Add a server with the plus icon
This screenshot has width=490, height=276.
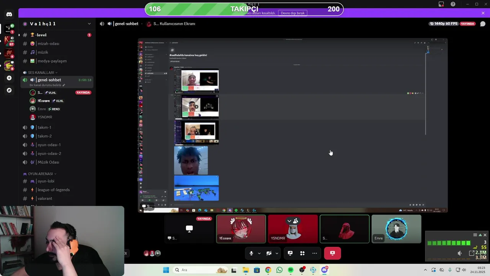pos(9,78)
